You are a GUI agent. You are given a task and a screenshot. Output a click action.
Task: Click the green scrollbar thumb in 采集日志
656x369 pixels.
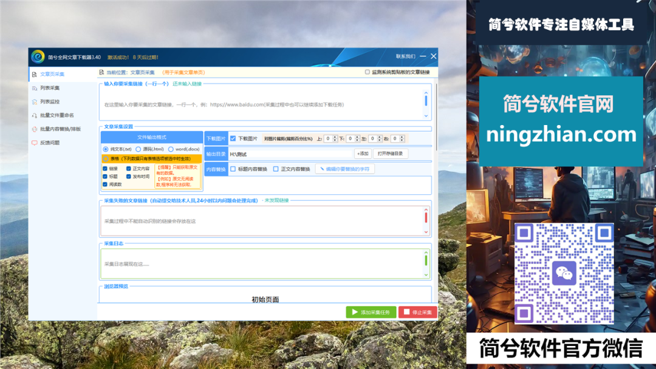[x=426, y=260]
